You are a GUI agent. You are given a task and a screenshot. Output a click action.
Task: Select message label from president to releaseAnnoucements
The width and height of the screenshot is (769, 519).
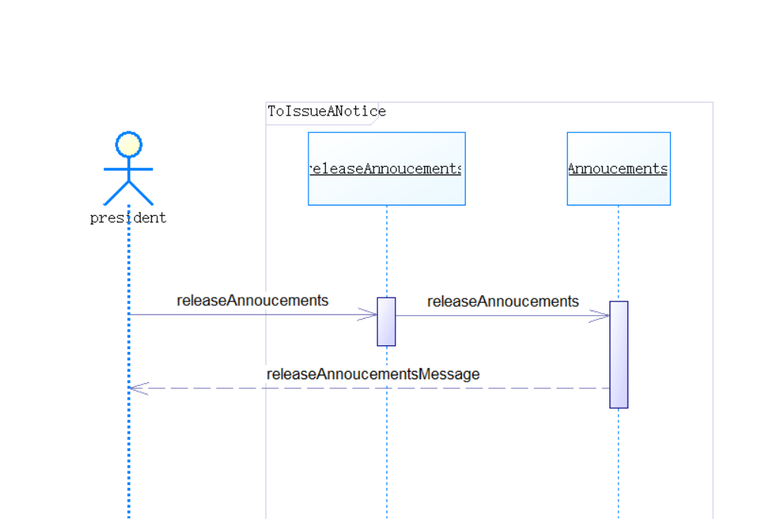253,301
